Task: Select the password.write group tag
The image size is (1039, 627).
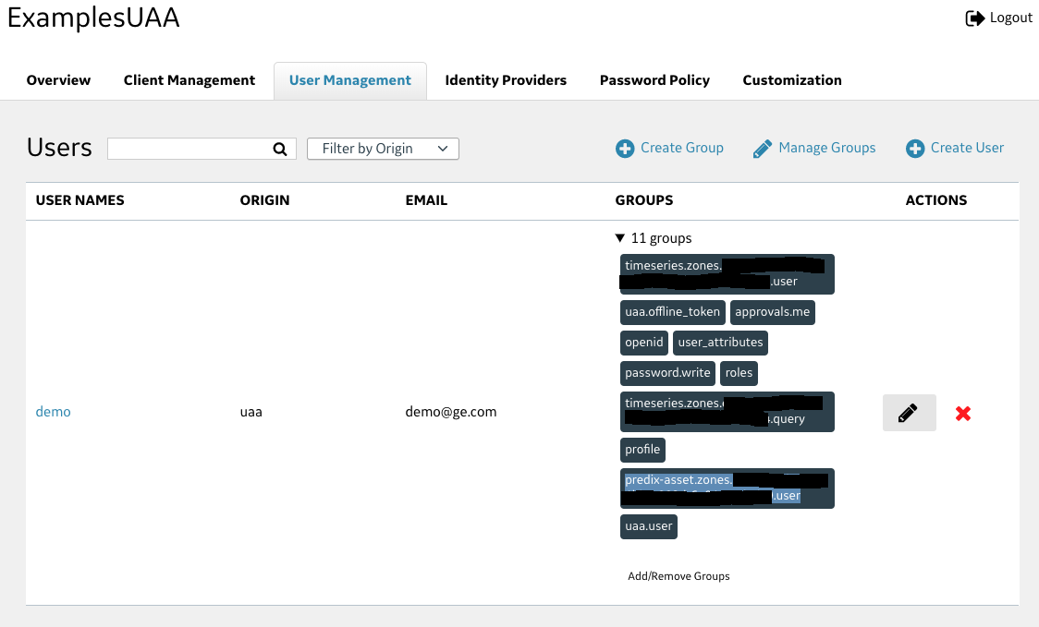Action: click(667, 373)
